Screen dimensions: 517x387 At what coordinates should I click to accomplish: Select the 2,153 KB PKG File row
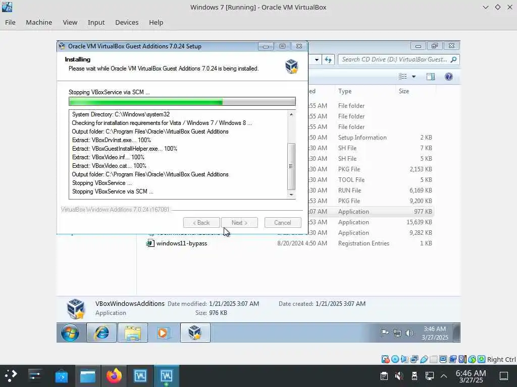point(371,169)
